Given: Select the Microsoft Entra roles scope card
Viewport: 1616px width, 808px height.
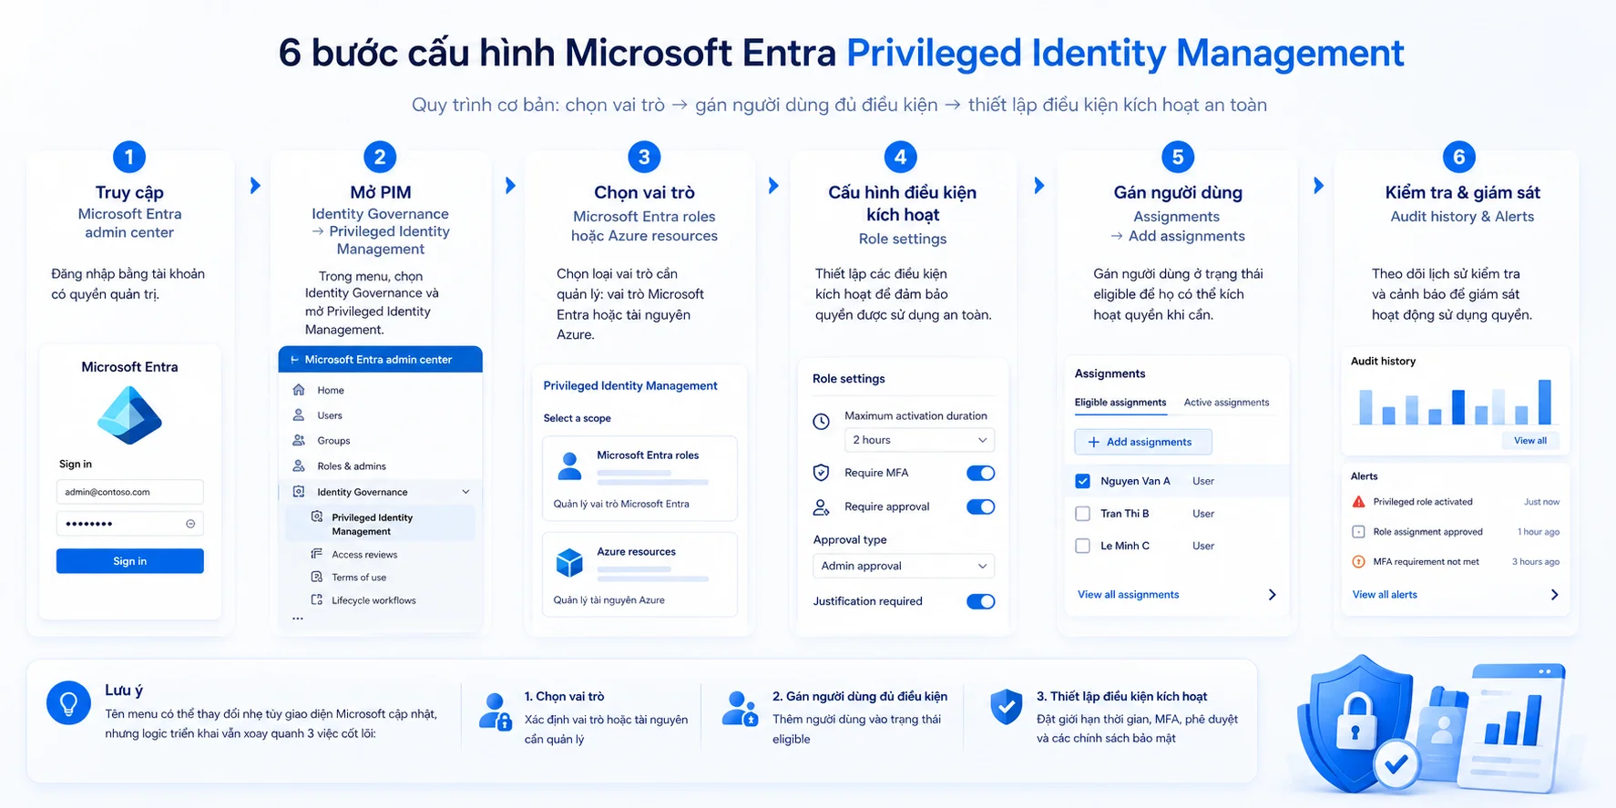Looking at the screenshot, I should pos(639,478).
